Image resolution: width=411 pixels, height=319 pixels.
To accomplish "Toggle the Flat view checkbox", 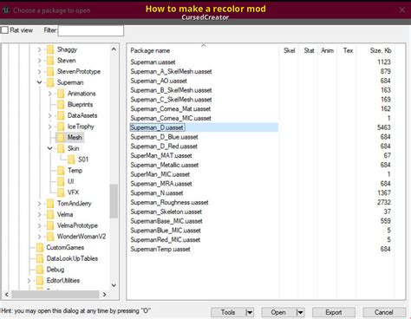I will click(4, 30).
